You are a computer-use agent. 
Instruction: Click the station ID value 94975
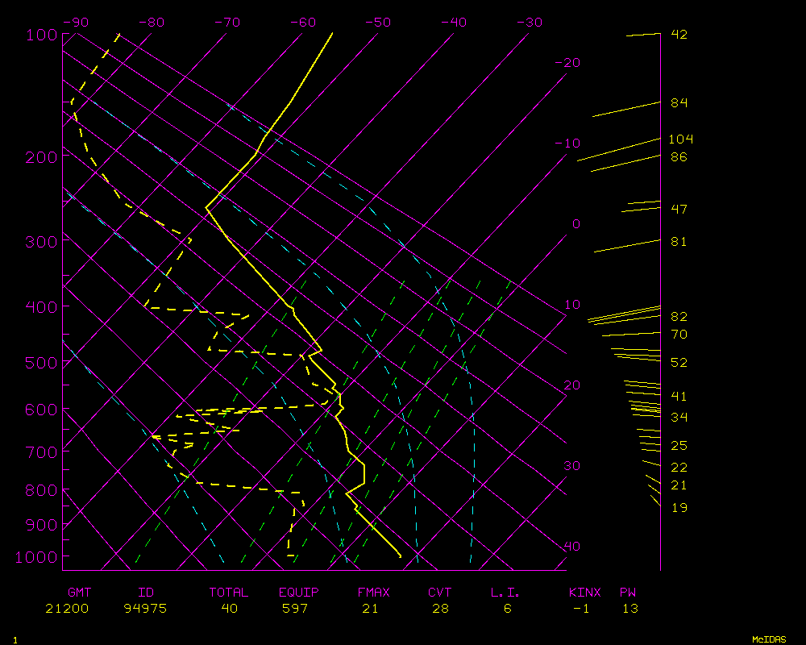pyautogui.click(x=145, y=609)
